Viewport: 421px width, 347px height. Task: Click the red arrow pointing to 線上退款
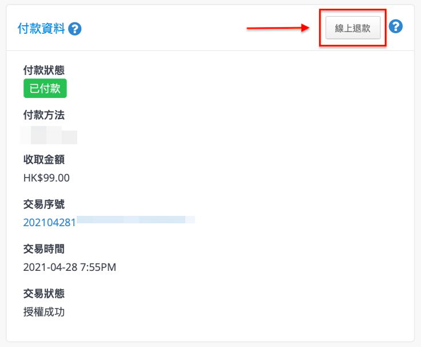tap(278, 27)
